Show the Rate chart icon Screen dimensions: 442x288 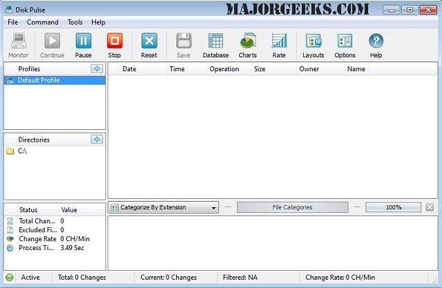coord(279,41)
